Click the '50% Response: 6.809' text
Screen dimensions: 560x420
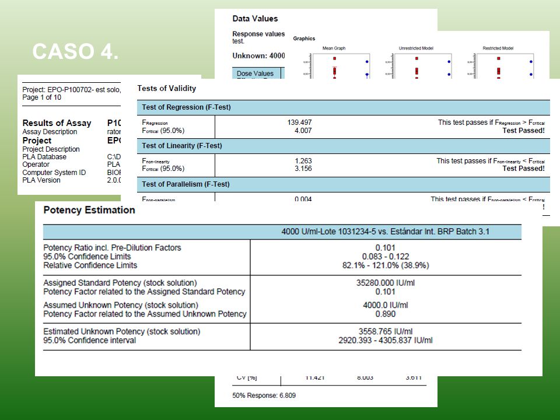pos(264,395)
